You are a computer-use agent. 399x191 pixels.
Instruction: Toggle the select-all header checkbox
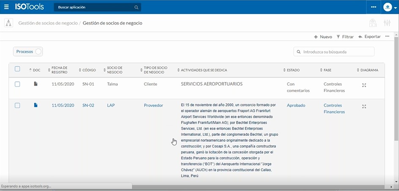[17, 69]
